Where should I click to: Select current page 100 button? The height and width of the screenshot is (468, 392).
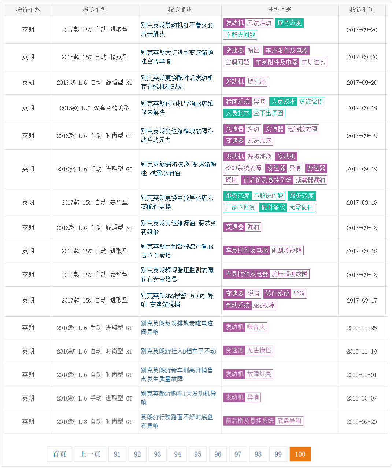tap(300, 454)
